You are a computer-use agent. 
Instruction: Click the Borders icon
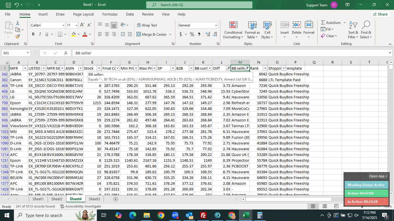pyautogui.click(x=60, y=34)
